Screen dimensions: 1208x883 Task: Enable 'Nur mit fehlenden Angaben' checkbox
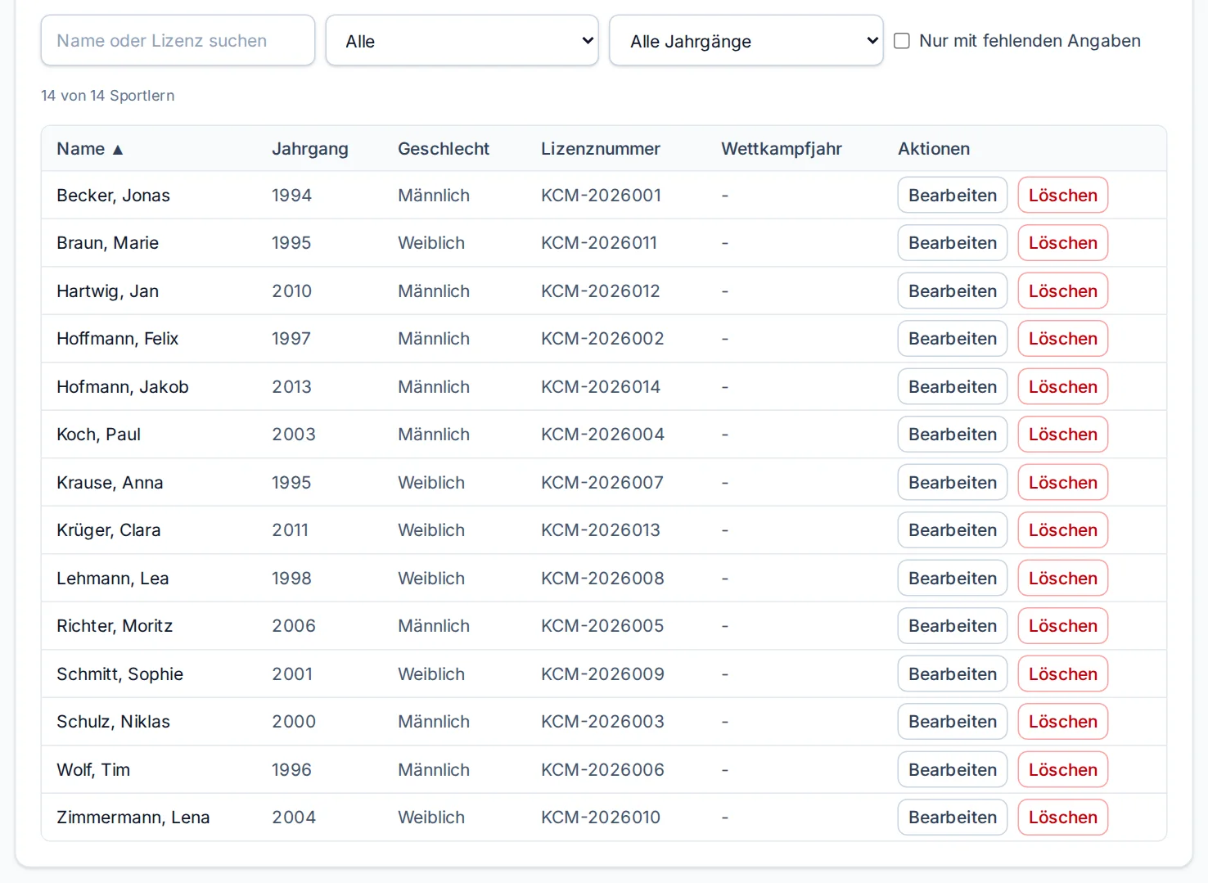pos(902,41)
